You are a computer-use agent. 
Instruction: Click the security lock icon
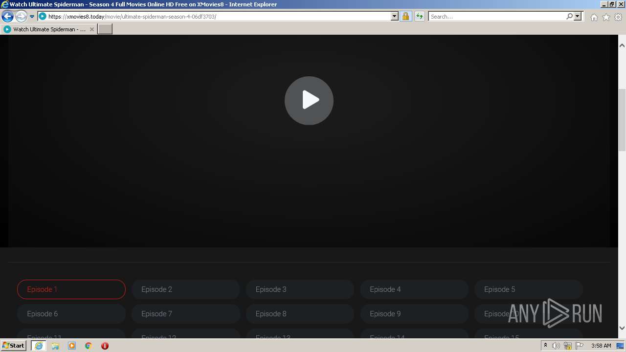click(x=405, y=16)
